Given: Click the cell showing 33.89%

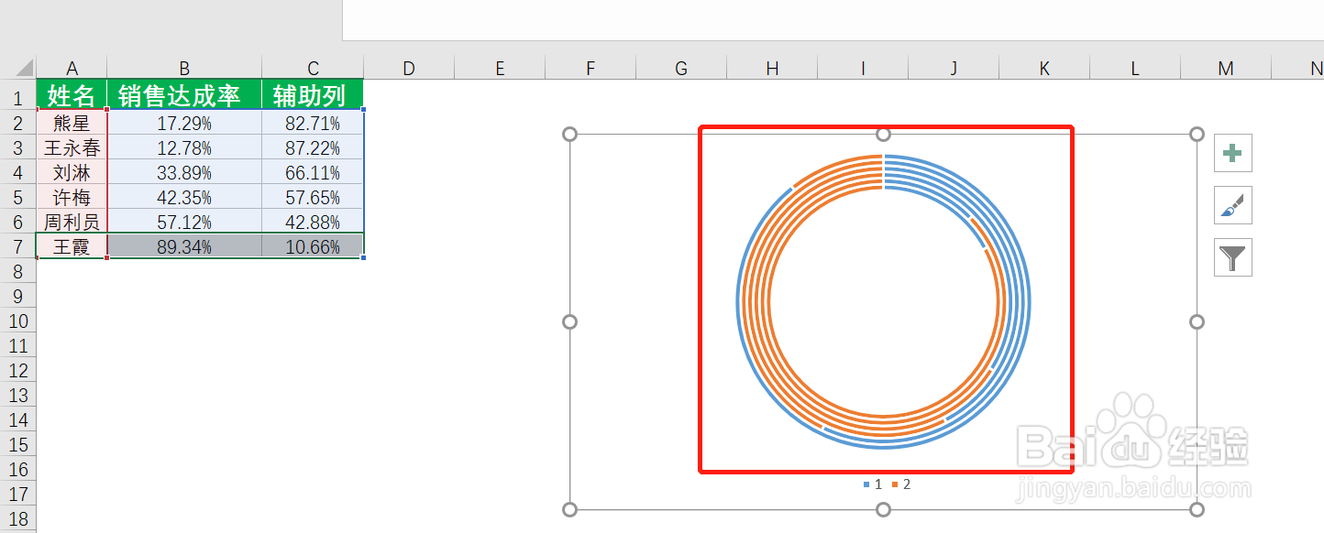Looking at the screenshot, I should (x=184, y=172).
